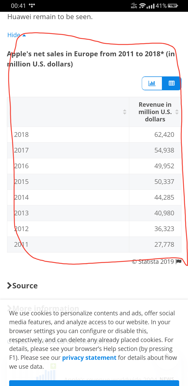Select the 62,420 revenue value
Viewport: 188px width, 386px height.
[x=164, y=135]
